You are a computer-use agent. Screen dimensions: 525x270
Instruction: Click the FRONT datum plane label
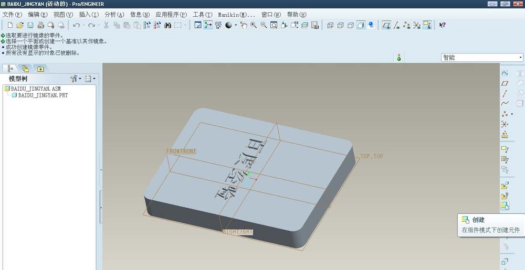pyautogui.click(x=181, y=152)
